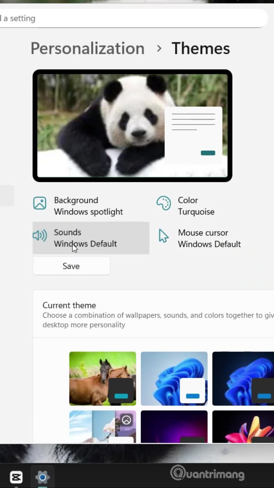
Task: Go back to Personalization breadcrumb
Action: [x=88, y=48]
